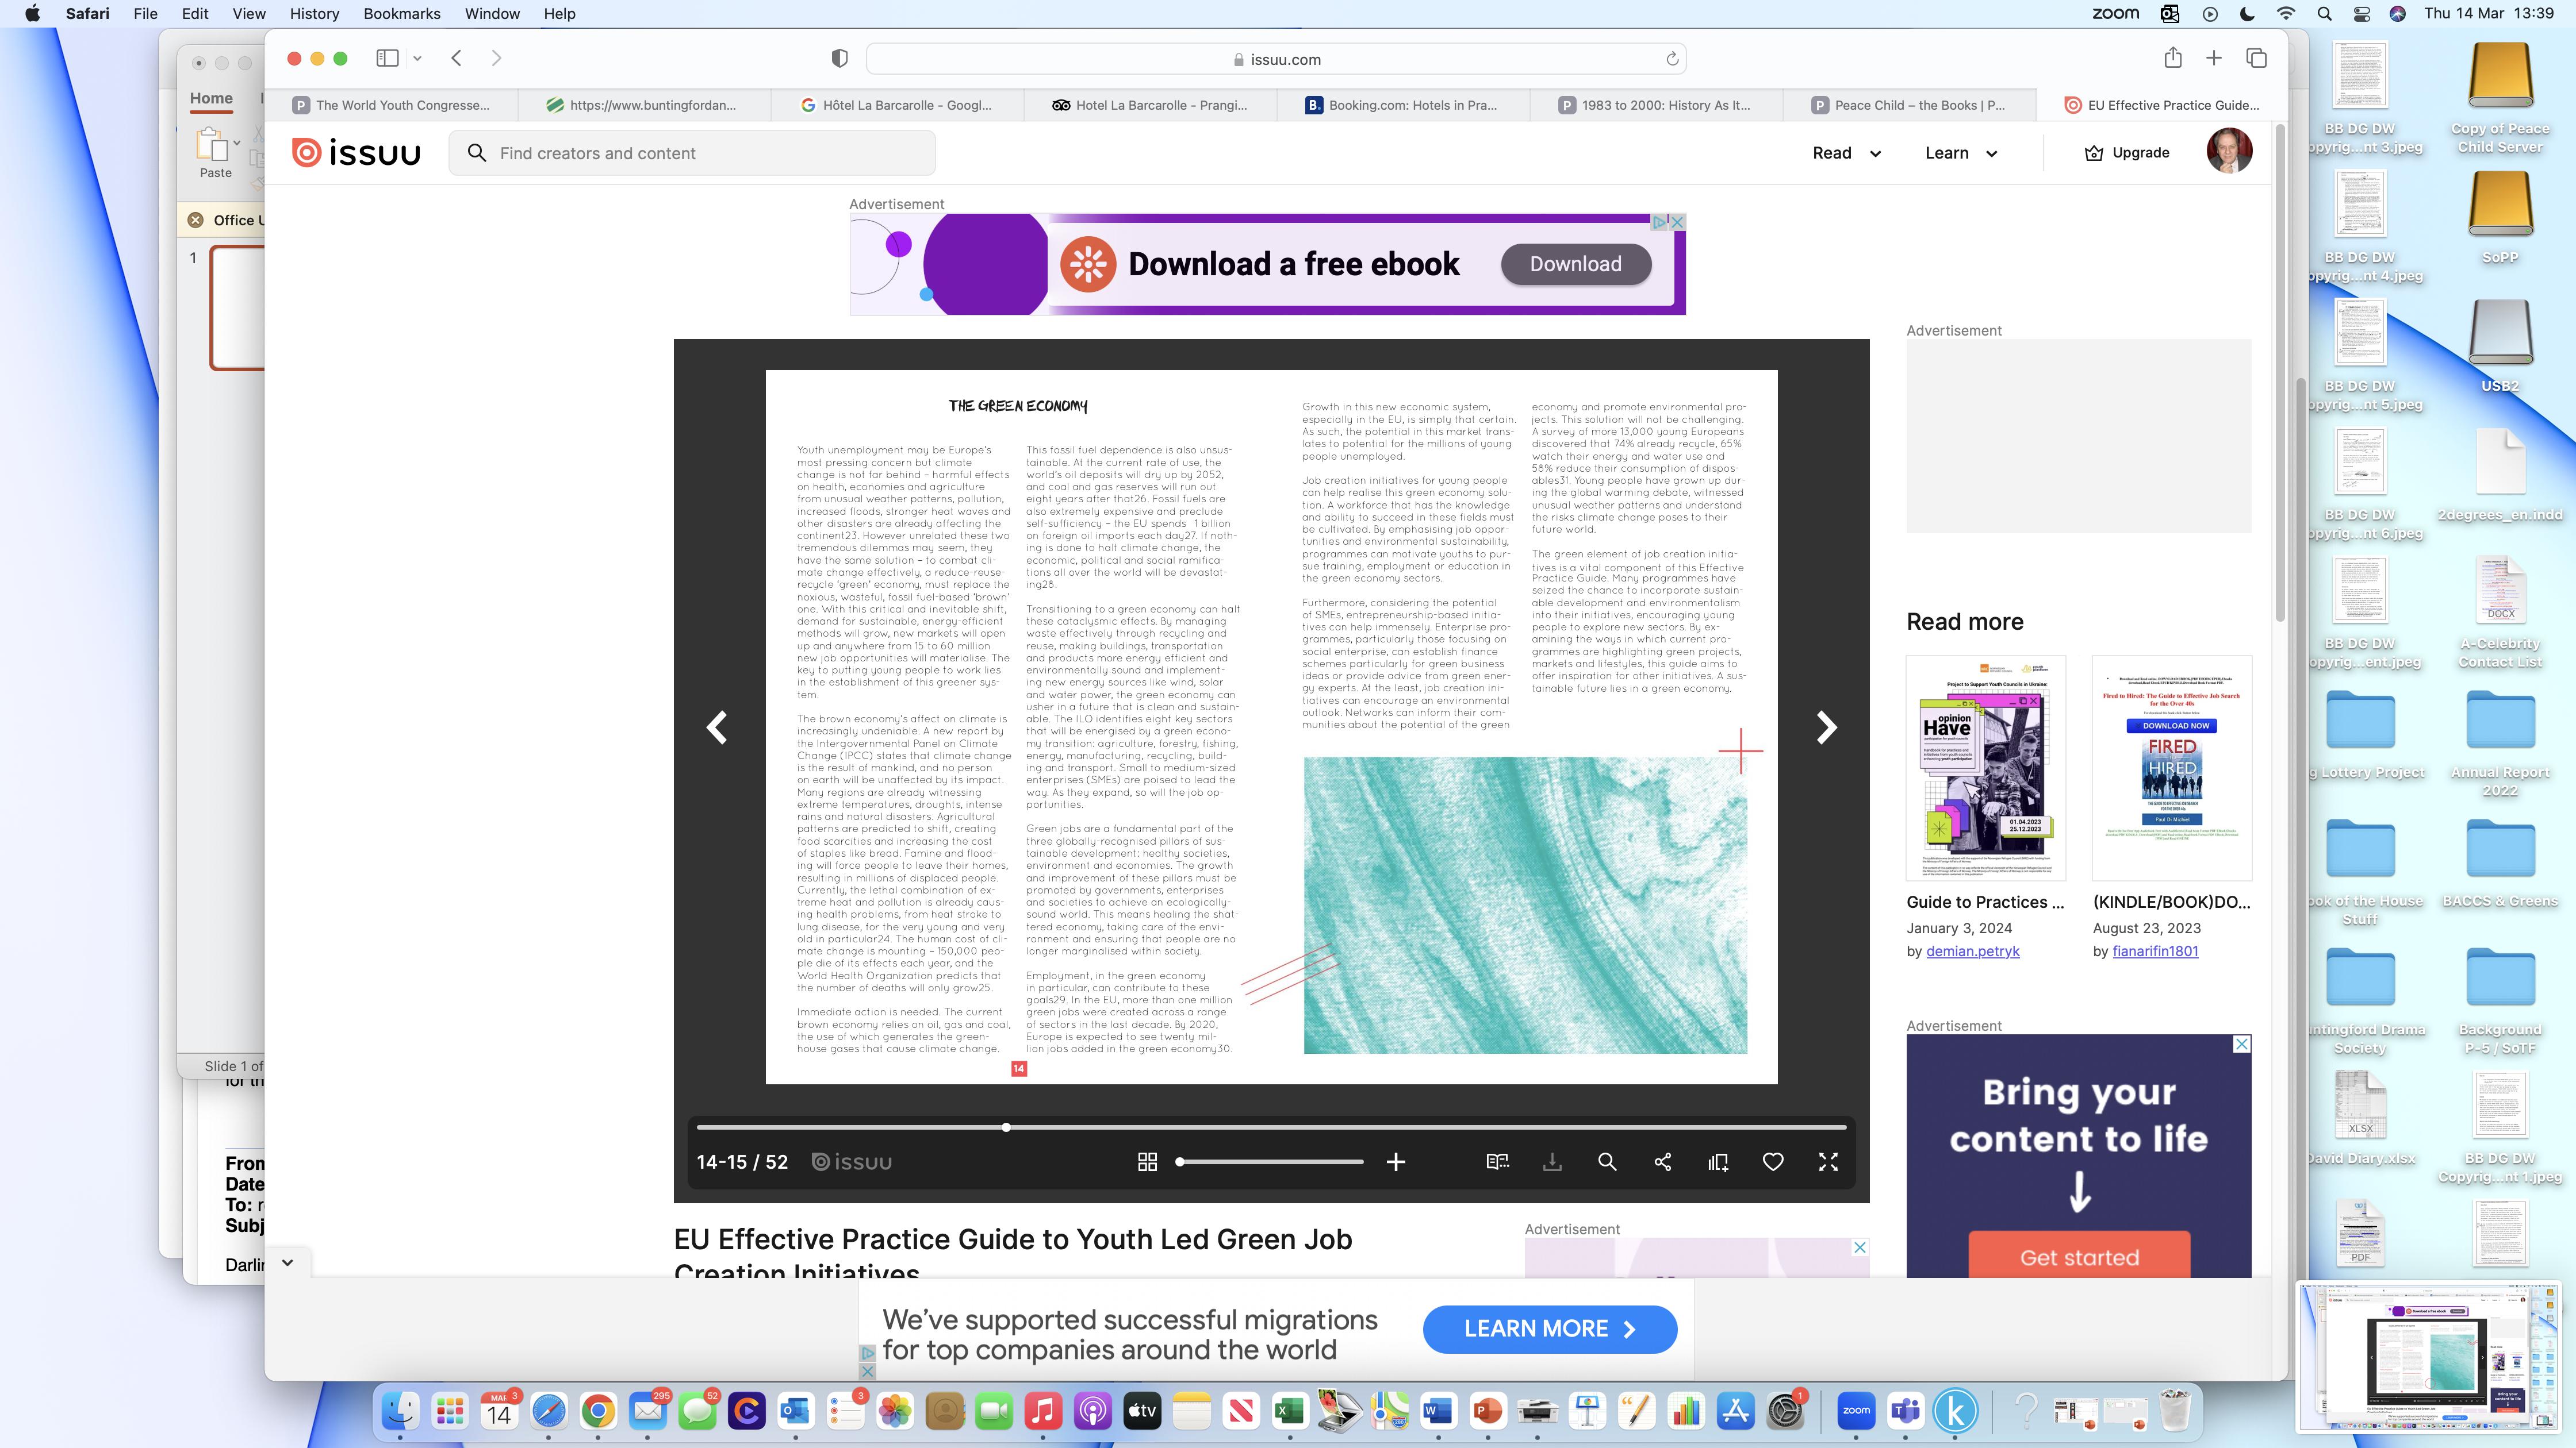Open the page thumbnails grid view

[x=1147, y=1161]
